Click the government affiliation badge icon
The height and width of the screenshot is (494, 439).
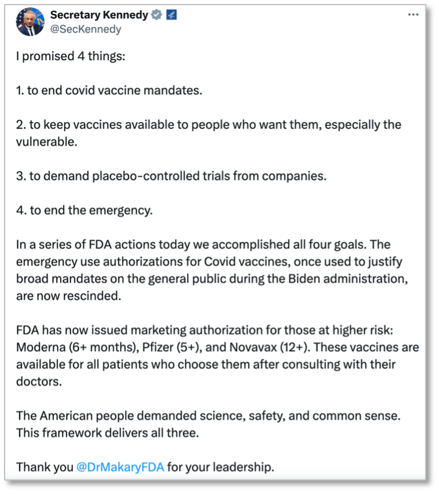pos(172,16)
